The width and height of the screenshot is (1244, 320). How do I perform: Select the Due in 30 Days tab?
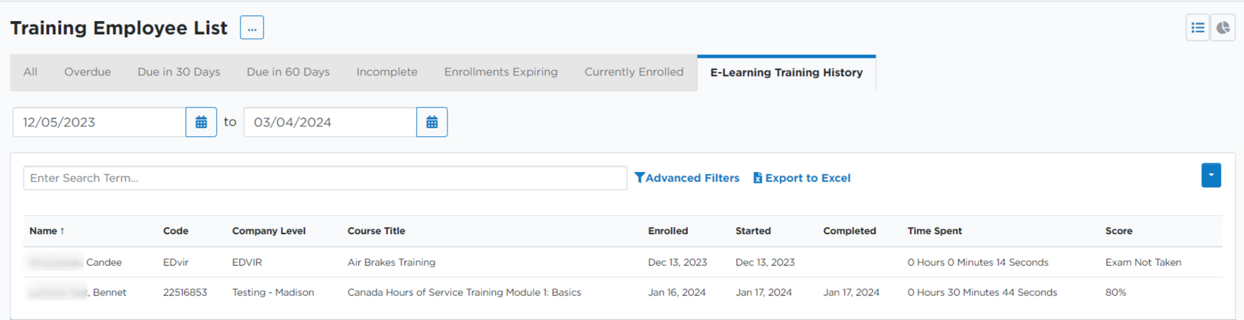179,72
